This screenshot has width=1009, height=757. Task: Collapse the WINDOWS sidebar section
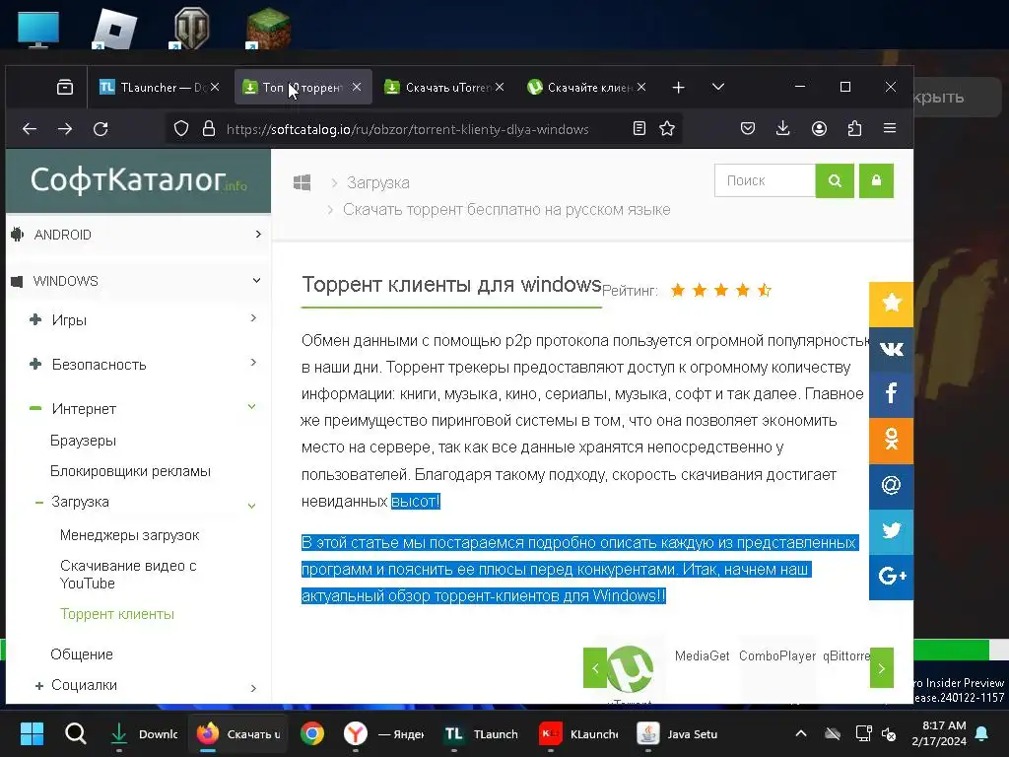(136, 281)
